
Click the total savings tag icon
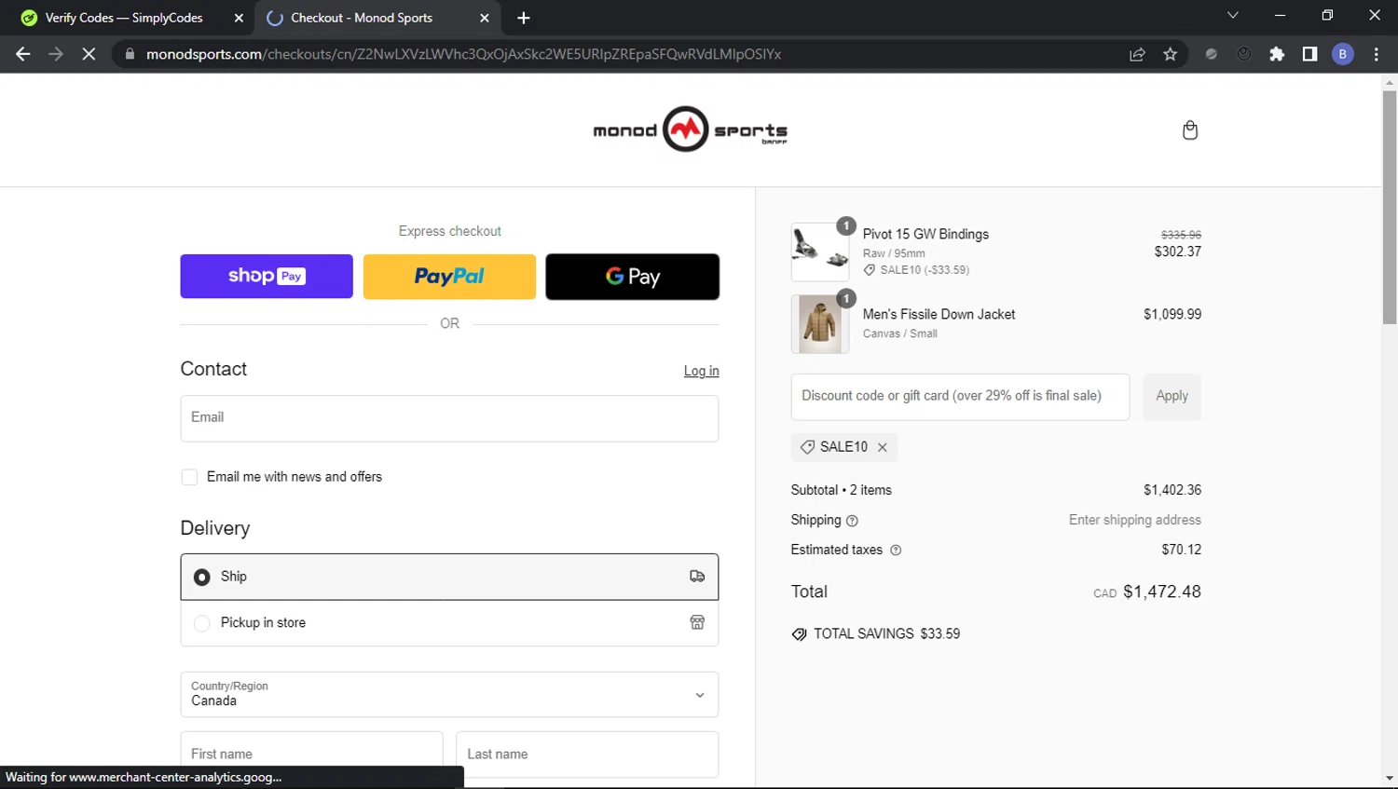coord(799,634)
